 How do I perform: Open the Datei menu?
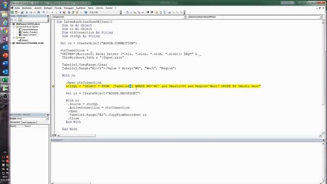pos(17,8)
